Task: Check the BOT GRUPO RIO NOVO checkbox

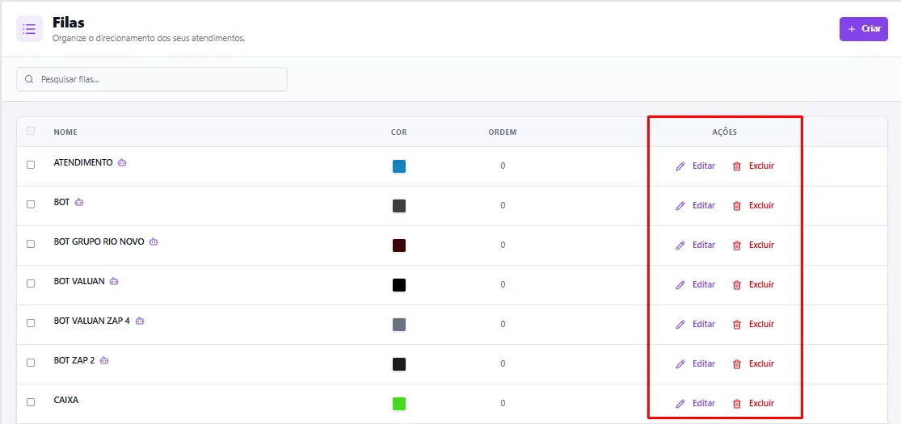Action: pyautogui.click(x=31, y=244)
